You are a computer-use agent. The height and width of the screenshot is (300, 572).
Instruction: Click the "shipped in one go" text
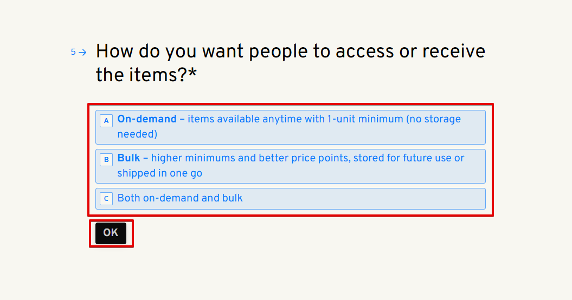[x=160, y=173]
